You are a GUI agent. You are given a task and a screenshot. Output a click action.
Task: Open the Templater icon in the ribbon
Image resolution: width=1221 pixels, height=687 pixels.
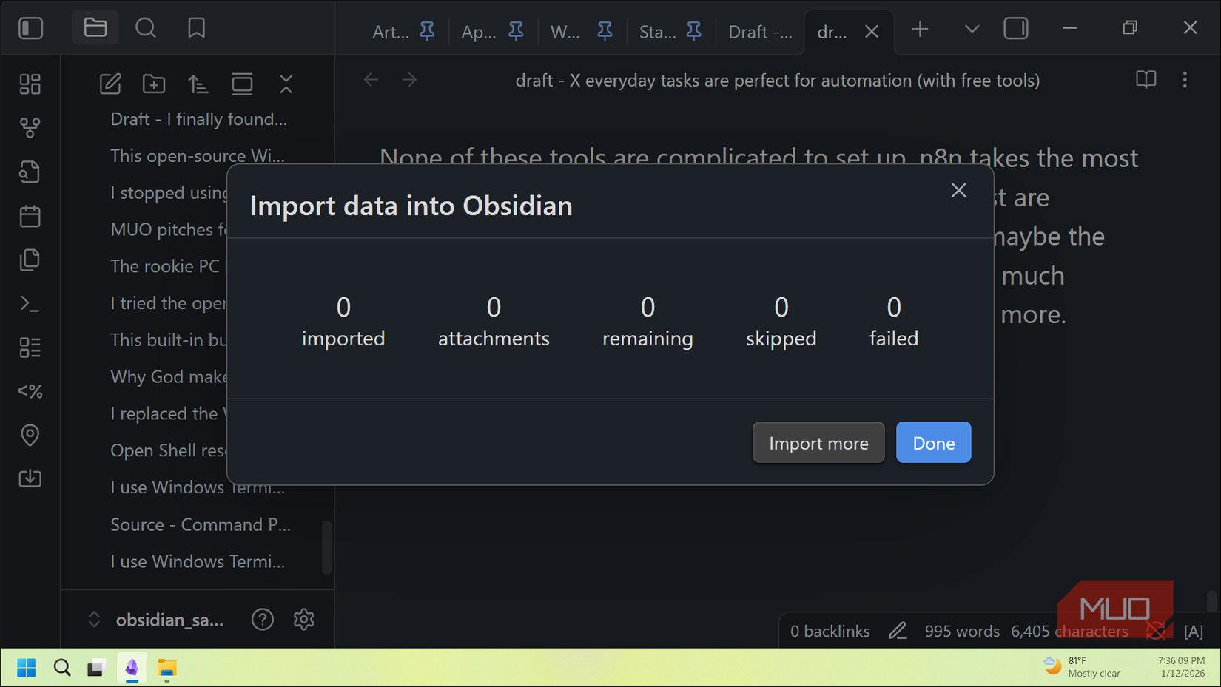tap(30, 390)
